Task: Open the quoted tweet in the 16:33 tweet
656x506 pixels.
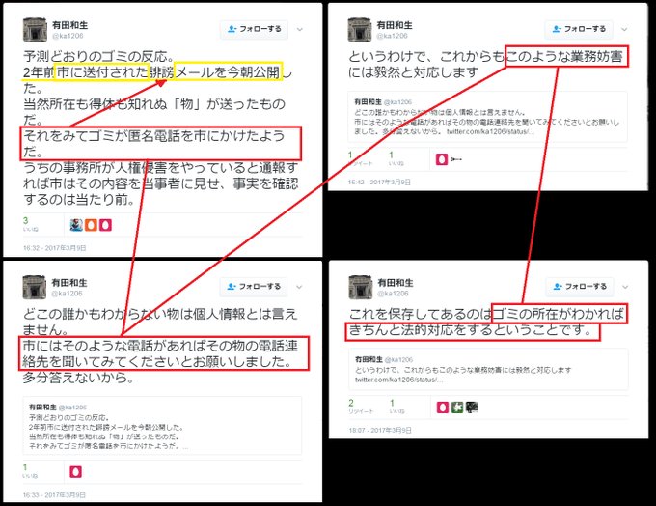Action: [x=162, y=426]
